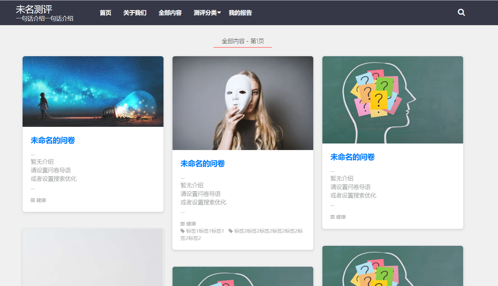Click the tag icon before 标签1标签1标签1
The image size is (498, 286).
182,231
